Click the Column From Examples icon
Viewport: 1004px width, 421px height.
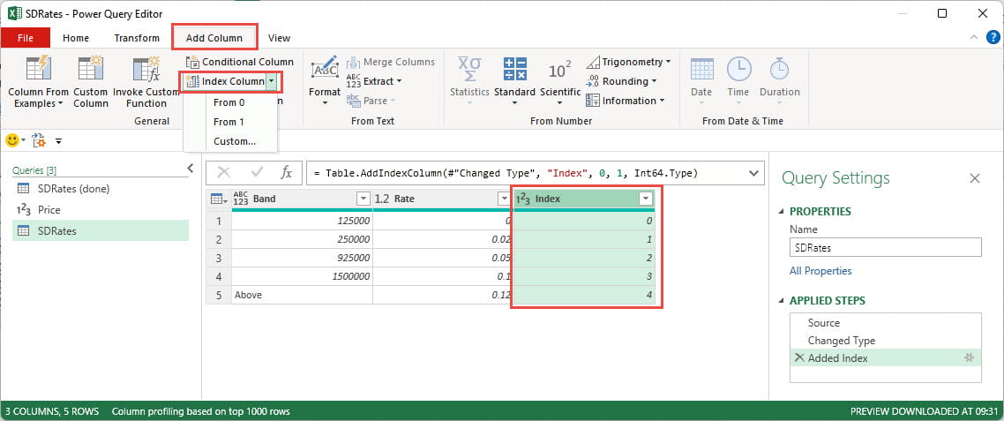coord(37,69)
